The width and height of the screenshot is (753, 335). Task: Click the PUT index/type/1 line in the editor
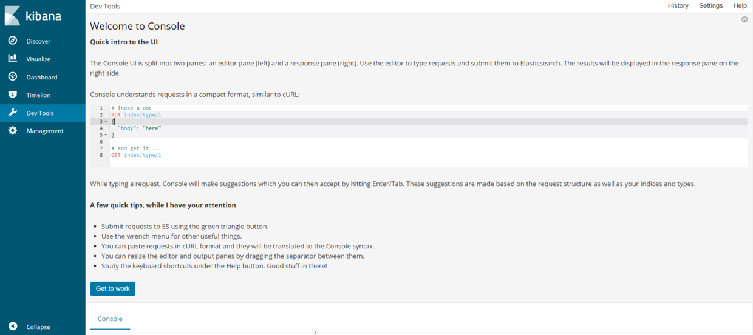click(x=136, y=115)
